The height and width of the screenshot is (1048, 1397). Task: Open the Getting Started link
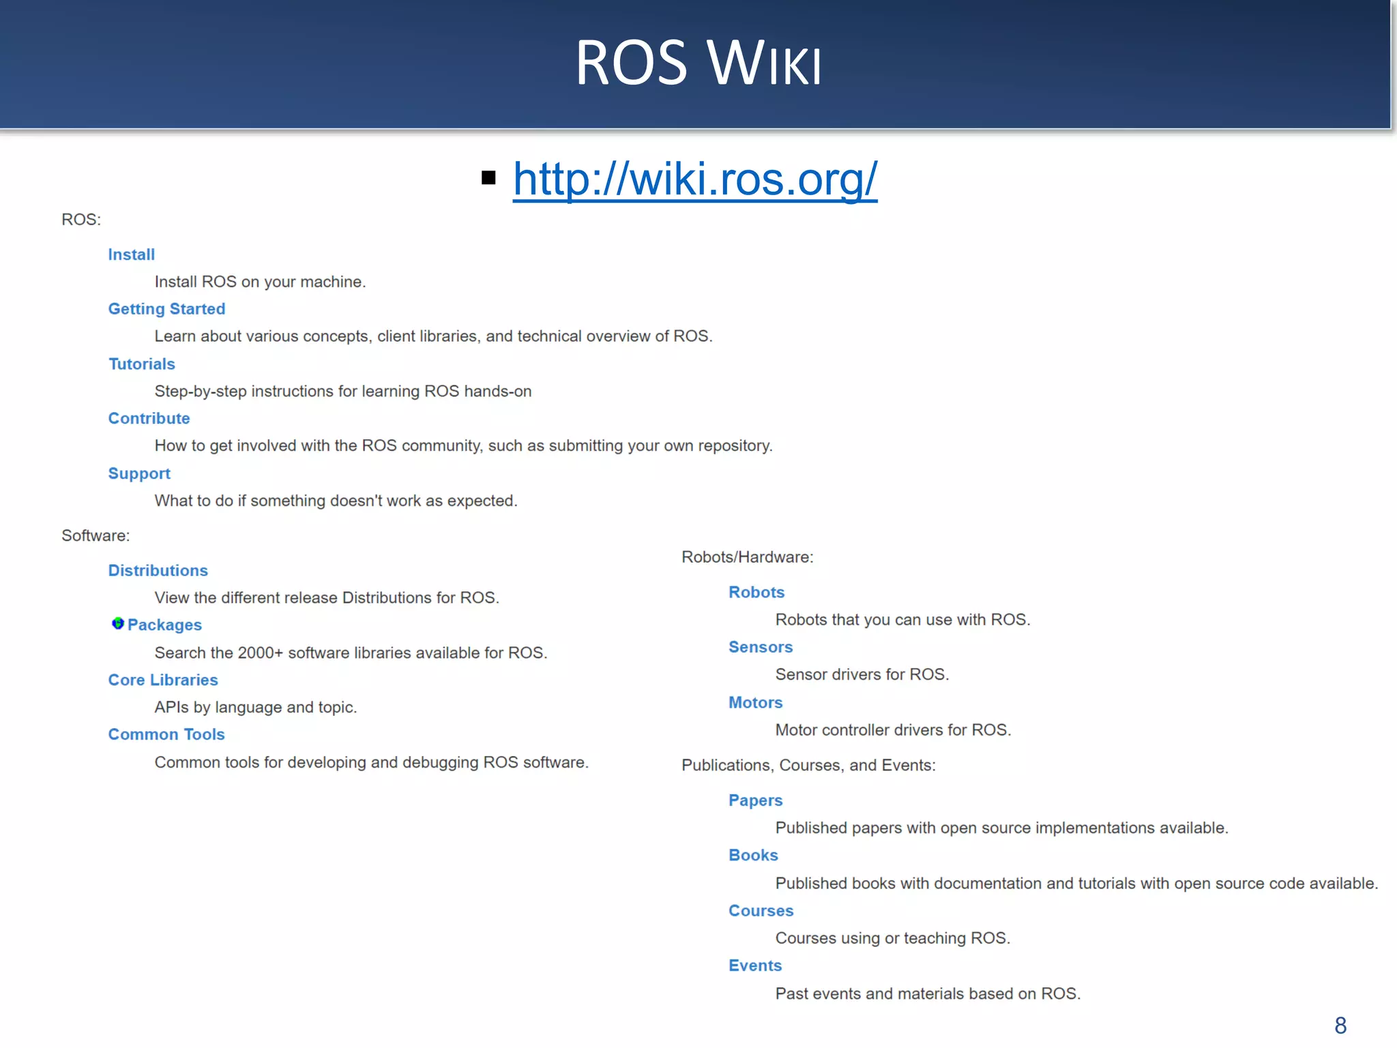coord(166,309)
